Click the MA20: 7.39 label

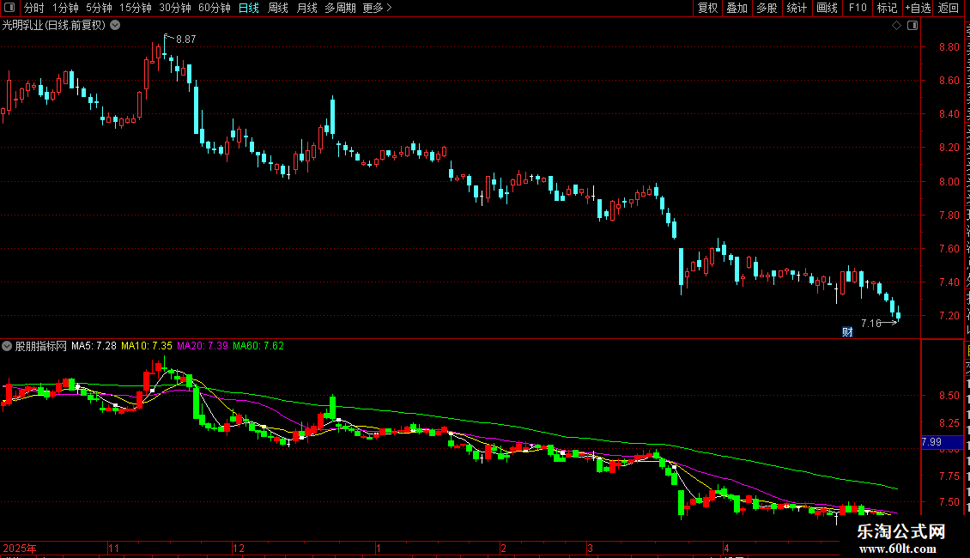[203, 346]
